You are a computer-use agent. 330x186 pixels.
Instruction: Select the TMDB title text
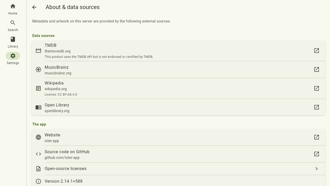pyautogui.click(x=51, y=45)
